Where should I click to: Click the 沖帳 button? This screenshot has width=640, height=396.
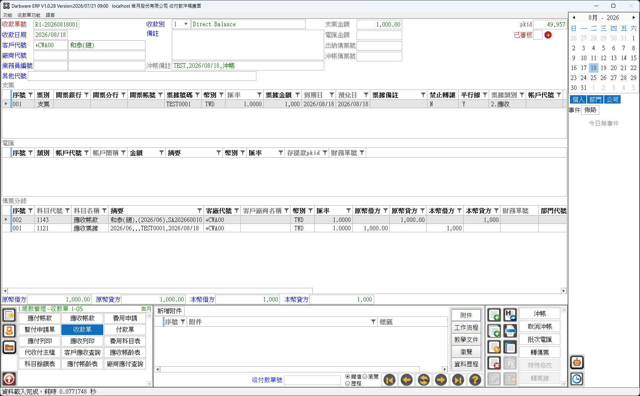click(x=539, y=313)
